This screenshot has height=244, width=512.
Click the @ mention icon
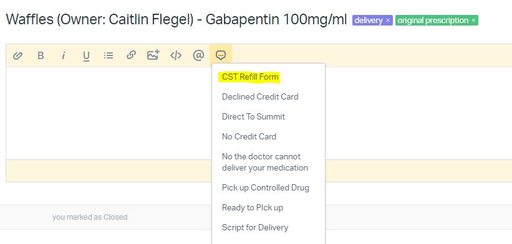click(198, 55)
